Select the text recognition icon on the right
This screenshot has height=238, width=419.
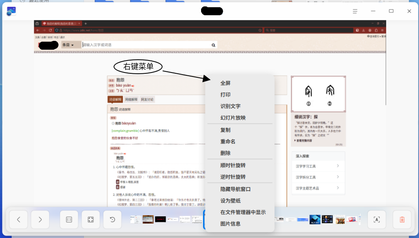[376, 220]
